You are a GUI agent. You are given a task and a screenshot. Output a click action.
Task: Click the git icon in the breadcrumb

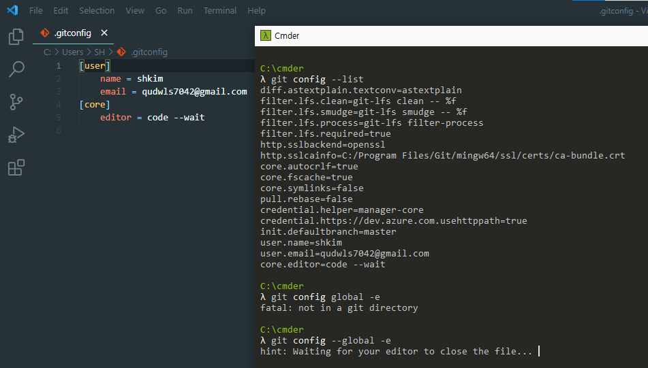coord(121,52)
